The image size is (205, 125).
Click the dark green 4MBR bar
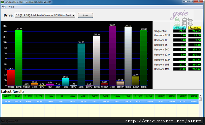click(x=144, y=58)
